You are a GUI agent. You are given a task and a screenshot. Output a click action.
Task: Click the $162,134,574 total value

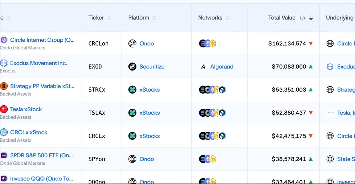pos(287,43)
